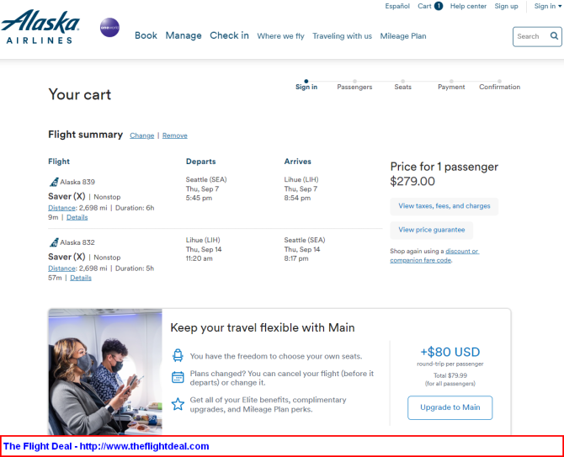
Task: Click View price guarantee button
Action: (x=431, y=230)
